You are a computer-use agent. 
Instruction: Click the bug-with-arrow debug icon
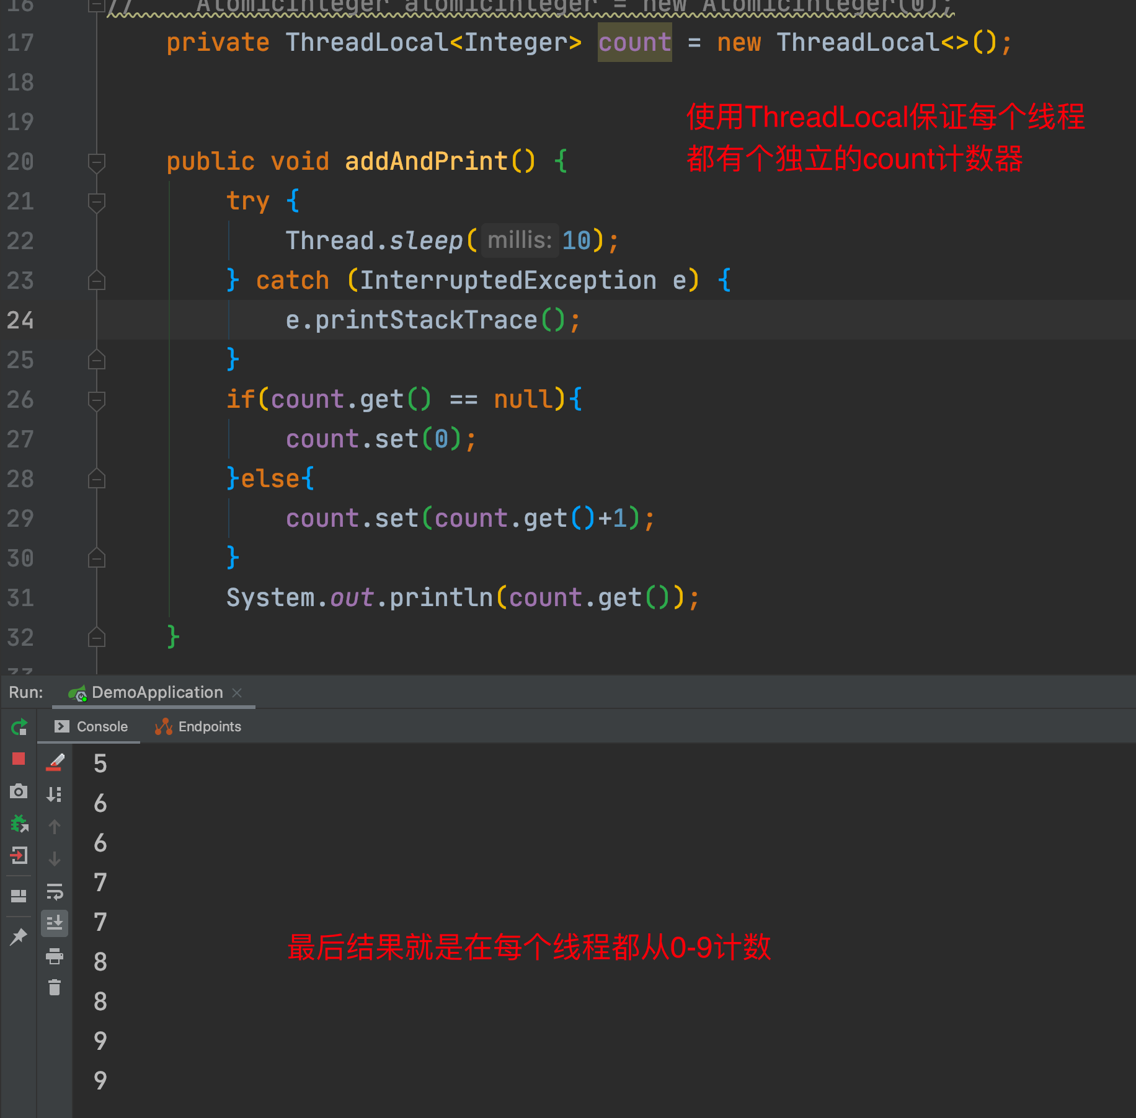pos(19,824)
